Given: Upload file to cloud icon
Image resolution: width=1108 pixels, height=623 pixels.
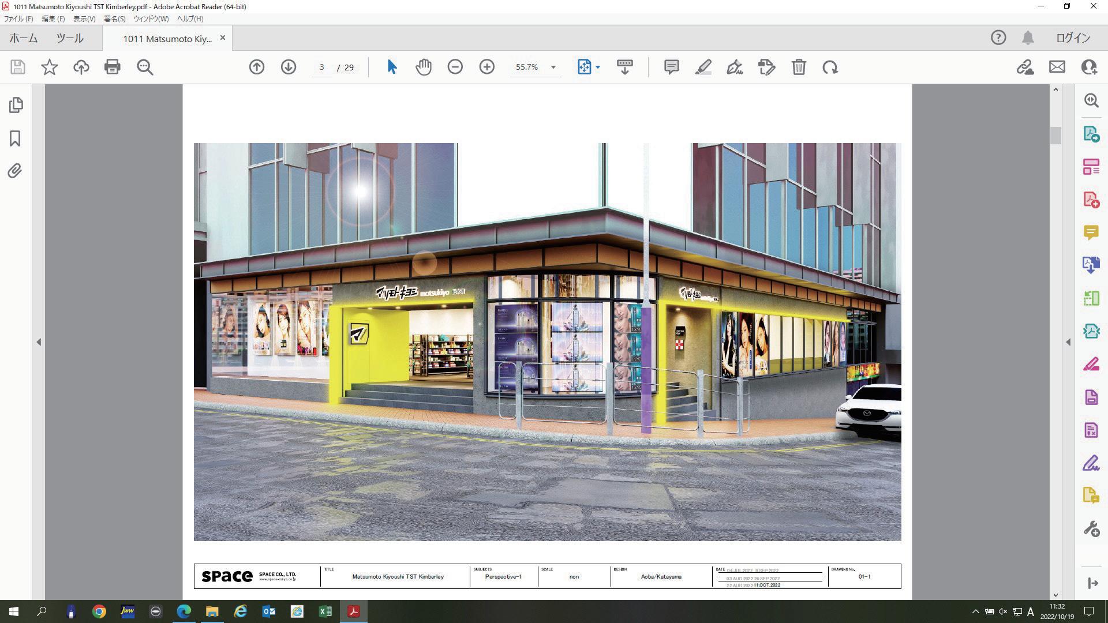Looking at the screenshot, I should coord(81,67).
